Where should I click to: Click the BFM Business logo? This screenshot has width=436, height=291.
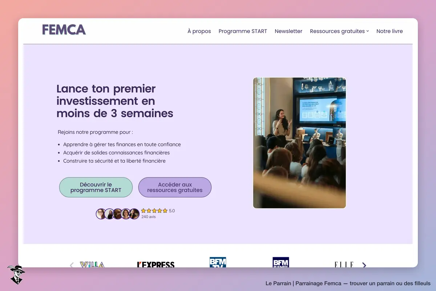pyautogui.click(x=281, y=262)
